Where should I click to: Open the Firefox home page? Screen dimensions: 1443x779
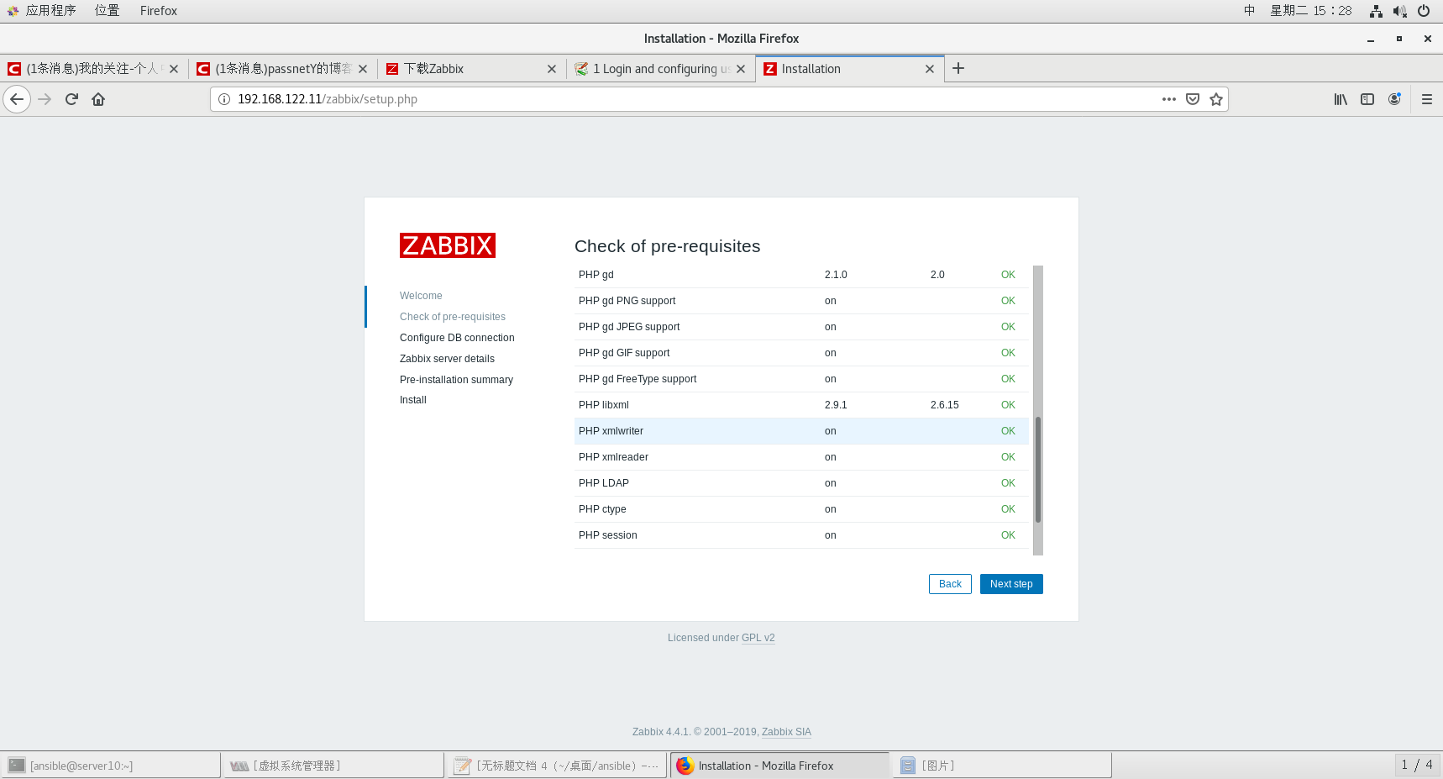point(98,99)
